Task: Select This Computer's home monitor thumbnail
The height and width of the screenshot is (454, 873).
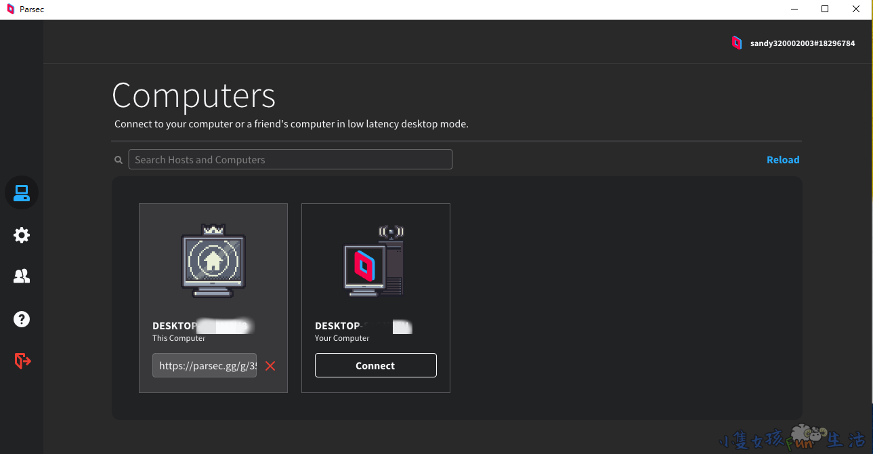Action: click(x=213, y=262)
